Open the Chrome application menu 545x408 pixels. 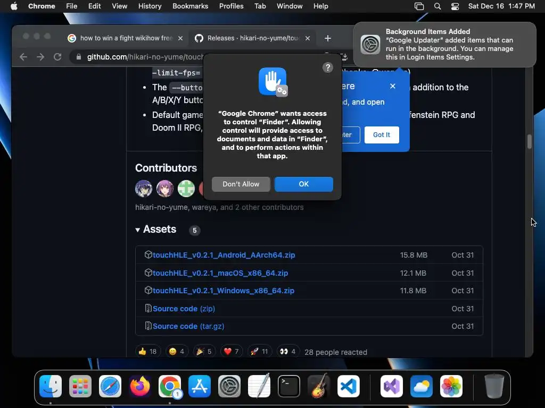click(42, 6)
